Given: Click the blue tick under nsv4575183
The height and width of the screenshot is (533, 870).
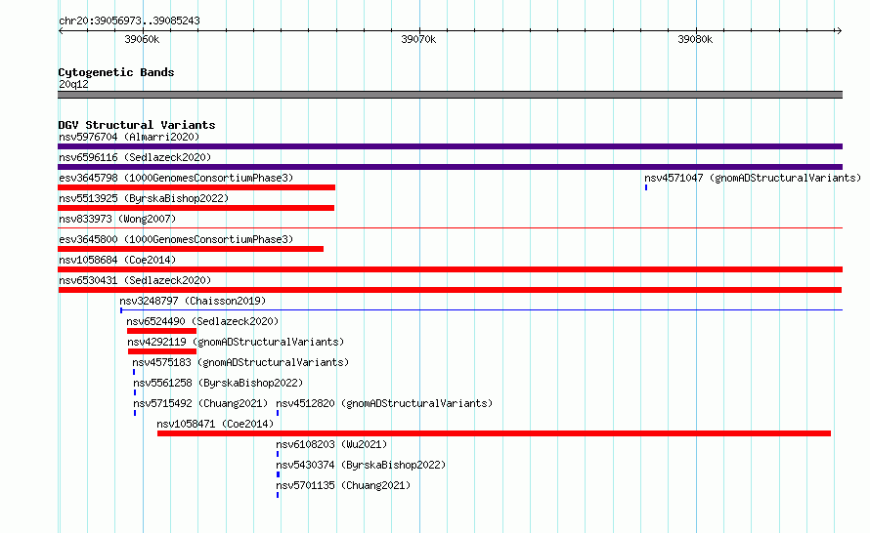Looking at the screenshot, I should (x=134, y=372).
